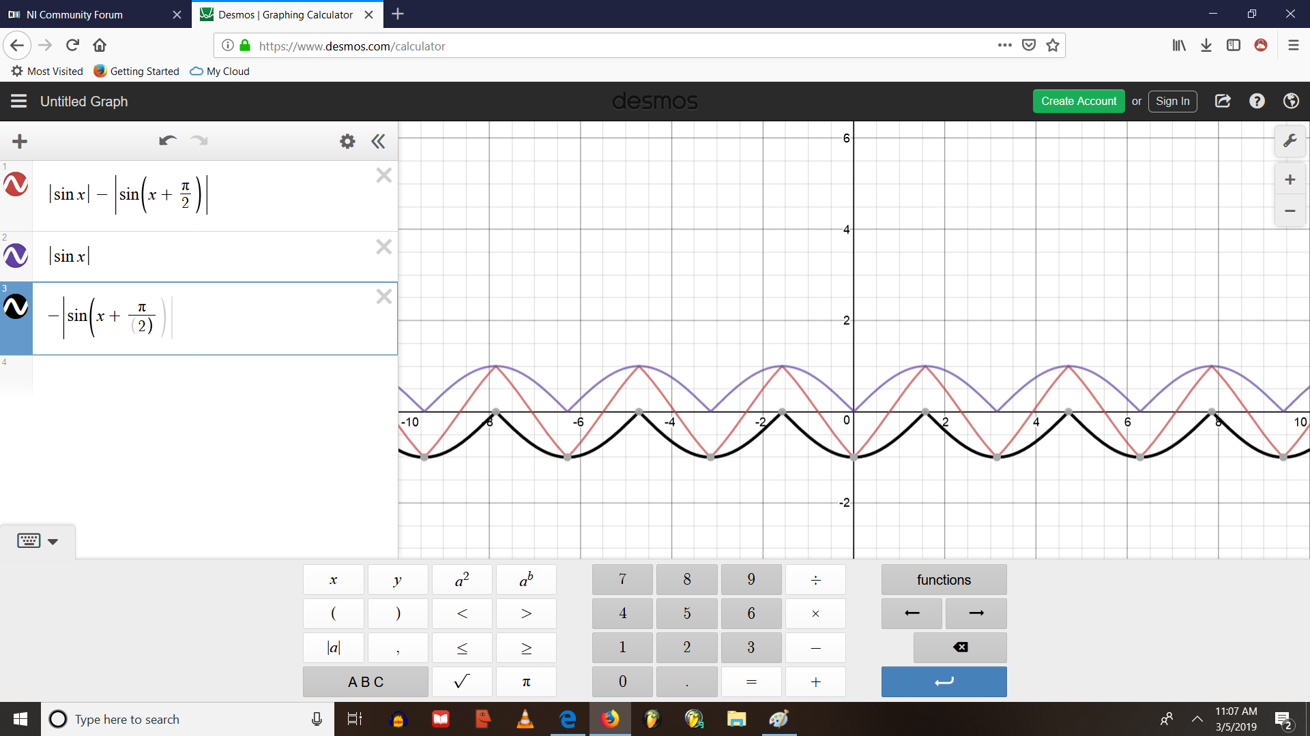Collapse the on-screen keypad toggle

38,541
